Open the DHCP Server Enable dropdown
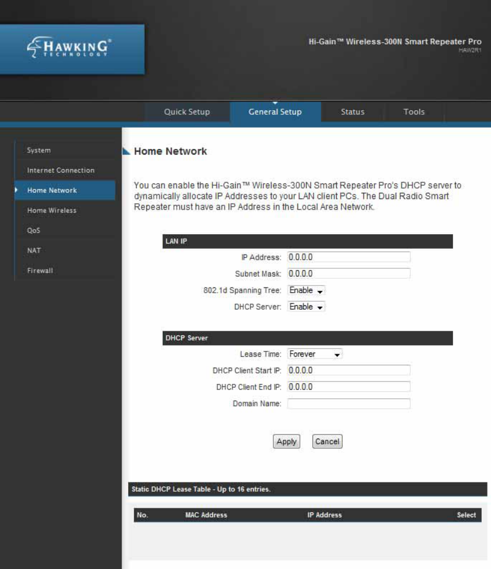This screenshot has height=569, width=491. click(x=306, y=306)
